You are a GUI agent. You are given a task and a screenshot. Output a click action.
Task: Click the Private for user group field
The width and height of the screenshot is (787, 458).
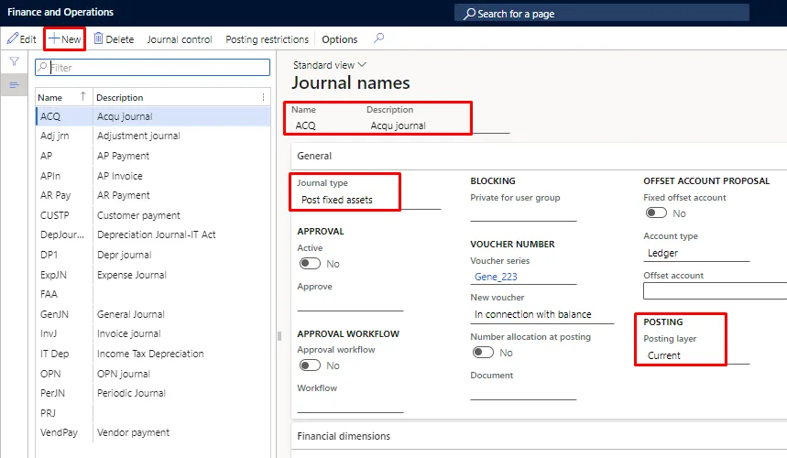click(x=523, y=213)
